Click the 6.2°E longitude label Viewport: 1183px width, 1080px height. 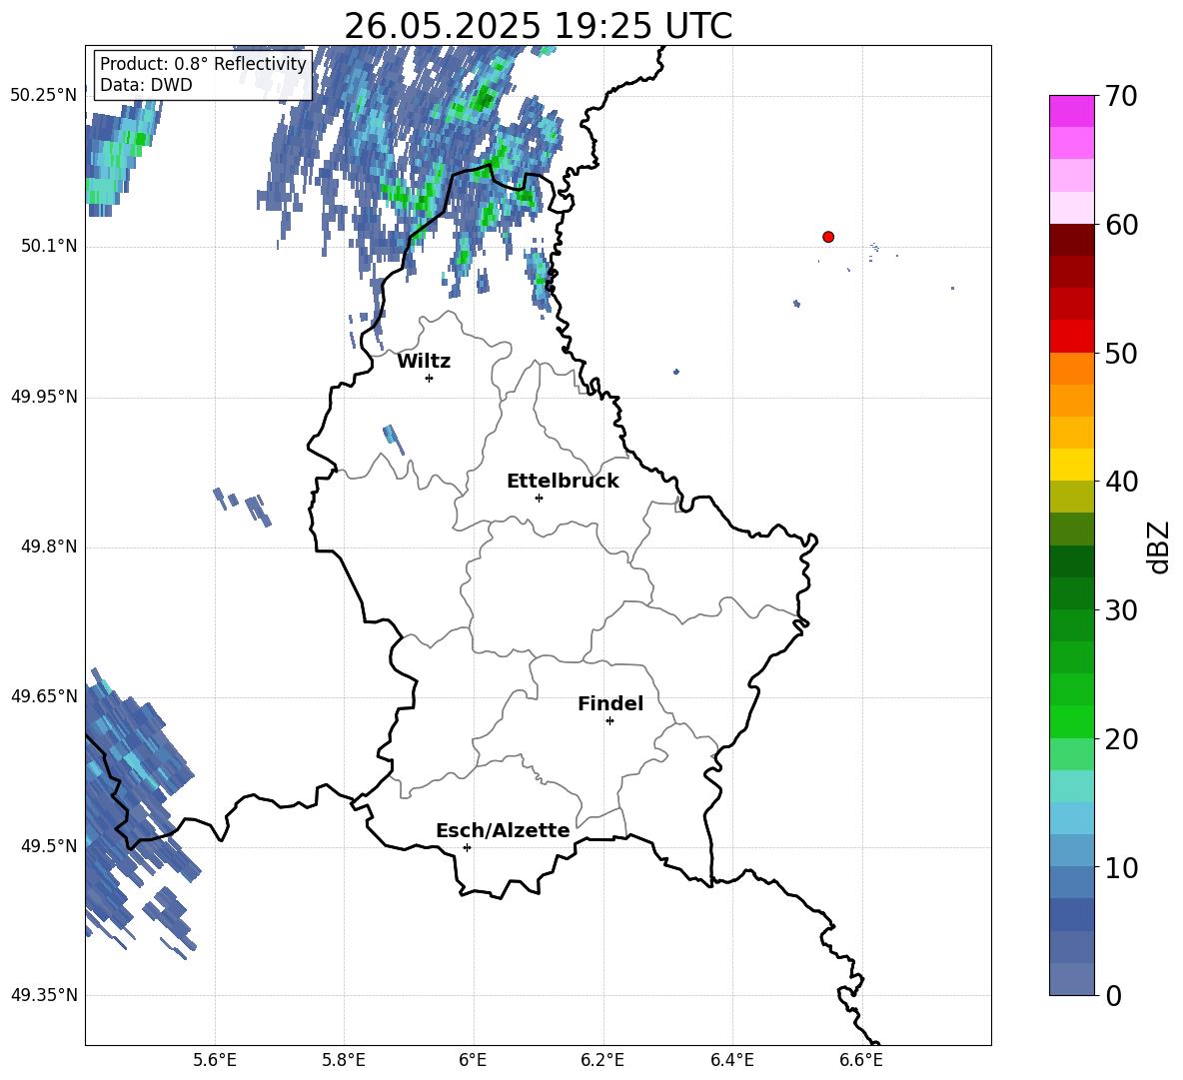(602, 1060)
